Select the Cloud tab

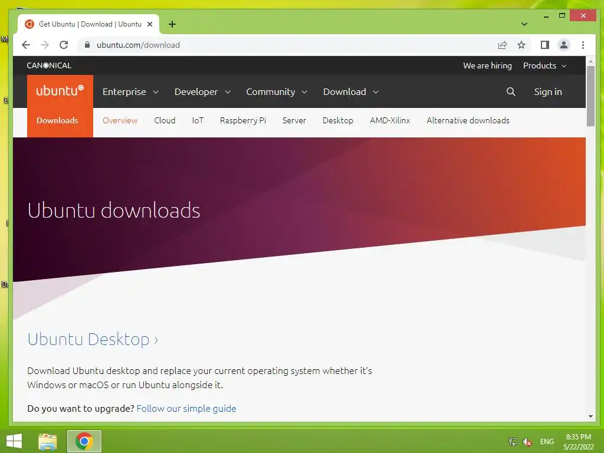165,120
